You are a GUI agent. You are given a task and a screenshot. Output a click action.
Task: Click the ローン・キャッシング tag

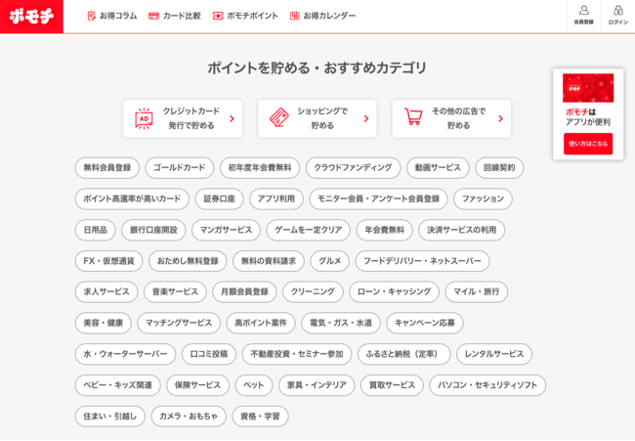coord(395,291)
